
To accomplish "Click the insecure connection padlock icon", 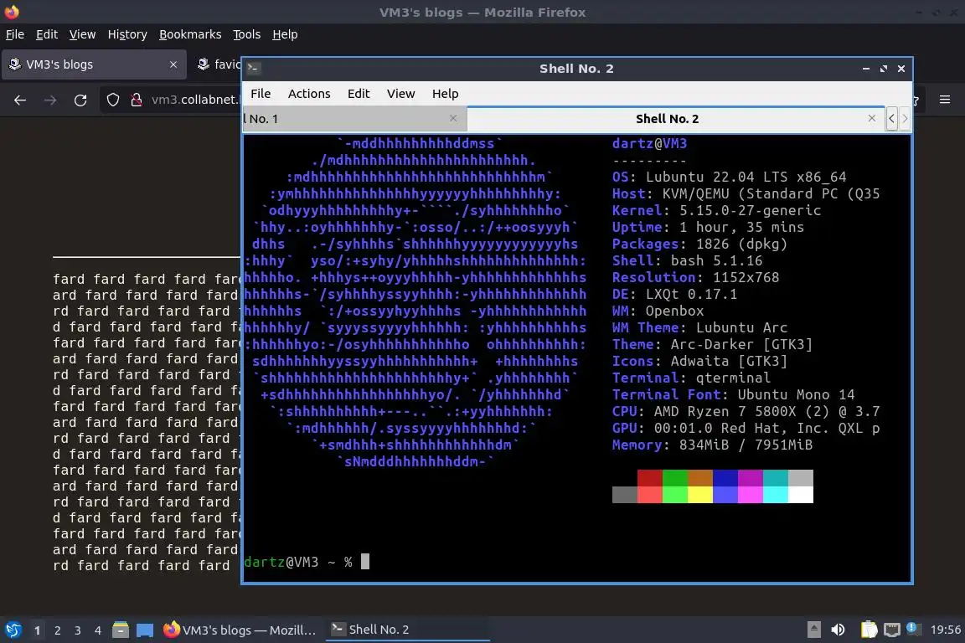I will click(x=137, y=100).
